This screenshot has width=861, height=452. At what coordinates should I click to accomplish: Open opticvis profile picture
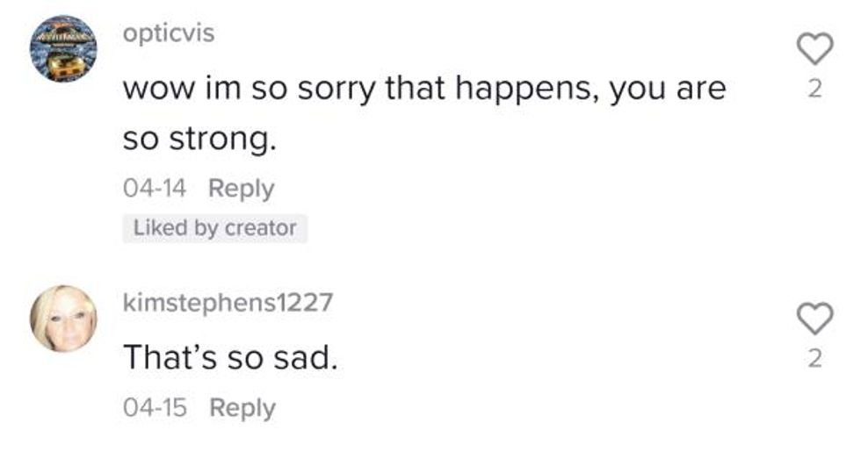64,50
